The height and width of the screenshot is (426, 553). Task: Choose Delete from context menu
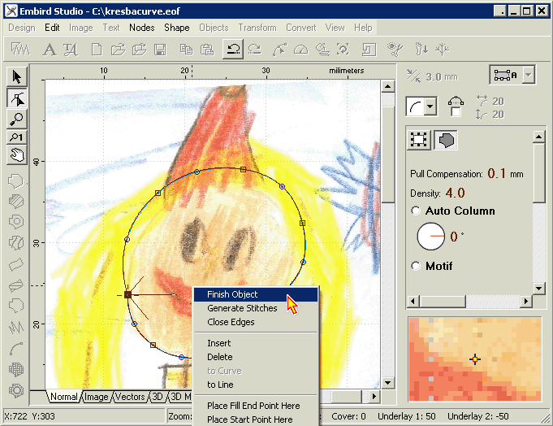256,357
